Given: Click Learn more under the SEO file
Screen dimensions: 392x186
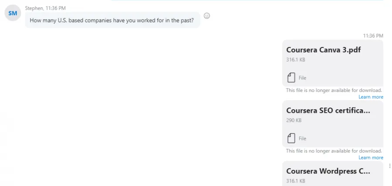Looking at the screenshot, I should pos(371,157).
